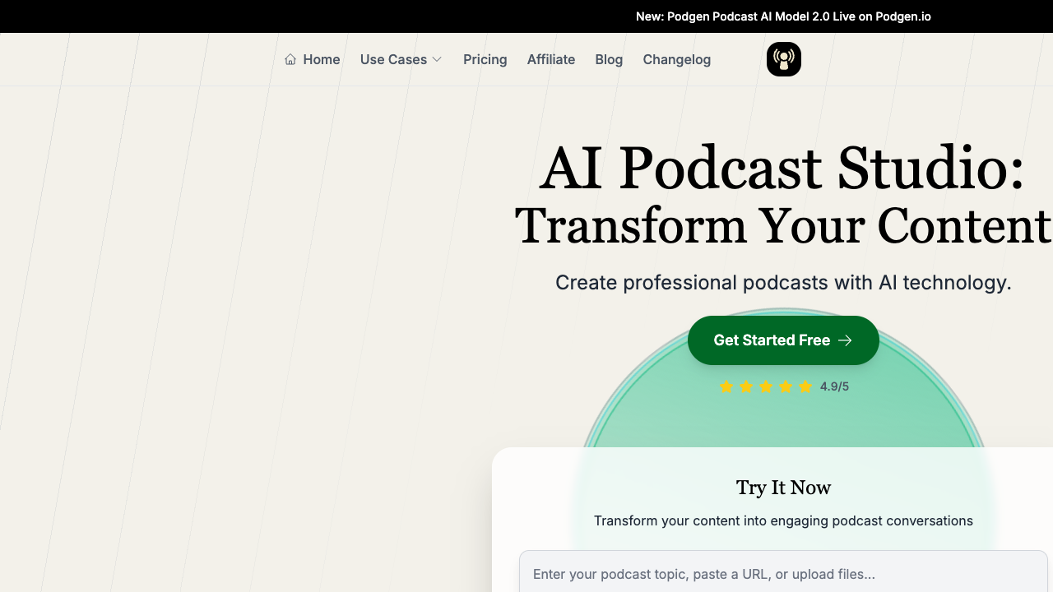This screenshot has height=592, width=1053.
Task: Click the 'Transform your content into engaging' description
Action: 783,520
